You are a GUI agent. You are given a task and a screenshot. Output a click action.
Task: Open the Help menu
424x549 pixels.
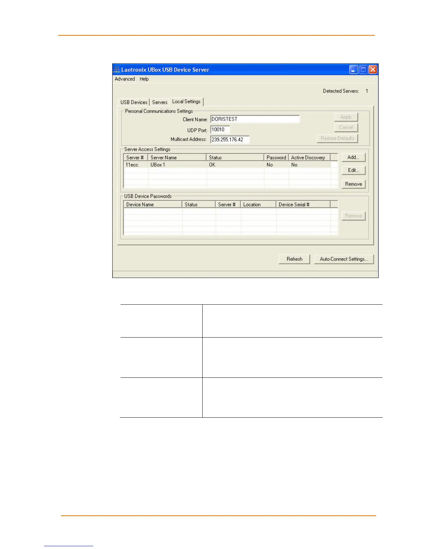pyautogui.click(x=144, y=79)
